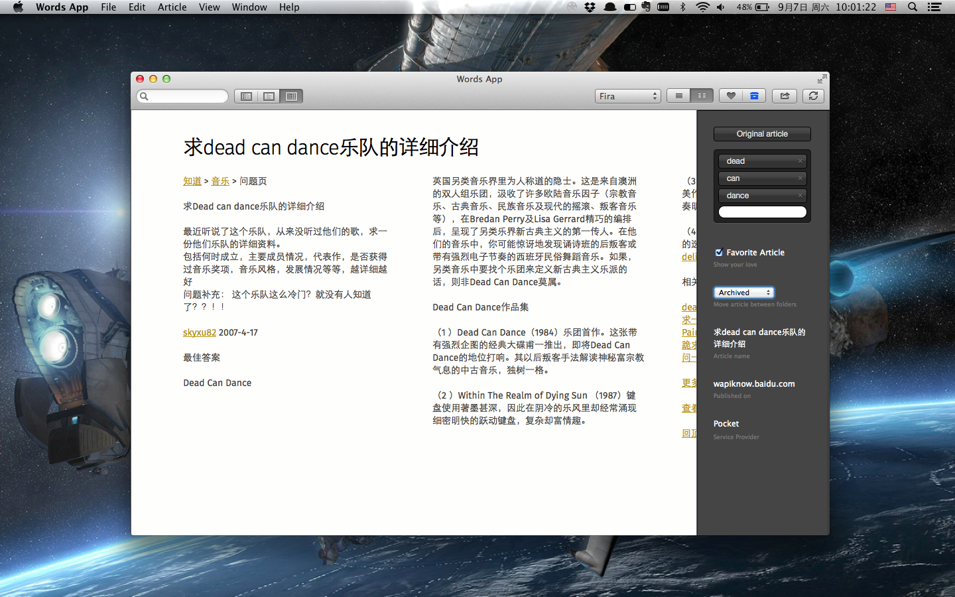Remove the 'dance' tag with its x

pos(800,196)
